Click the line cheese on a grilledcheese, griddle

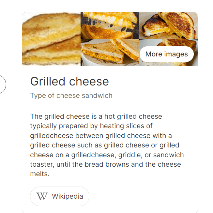coord(107,155)
